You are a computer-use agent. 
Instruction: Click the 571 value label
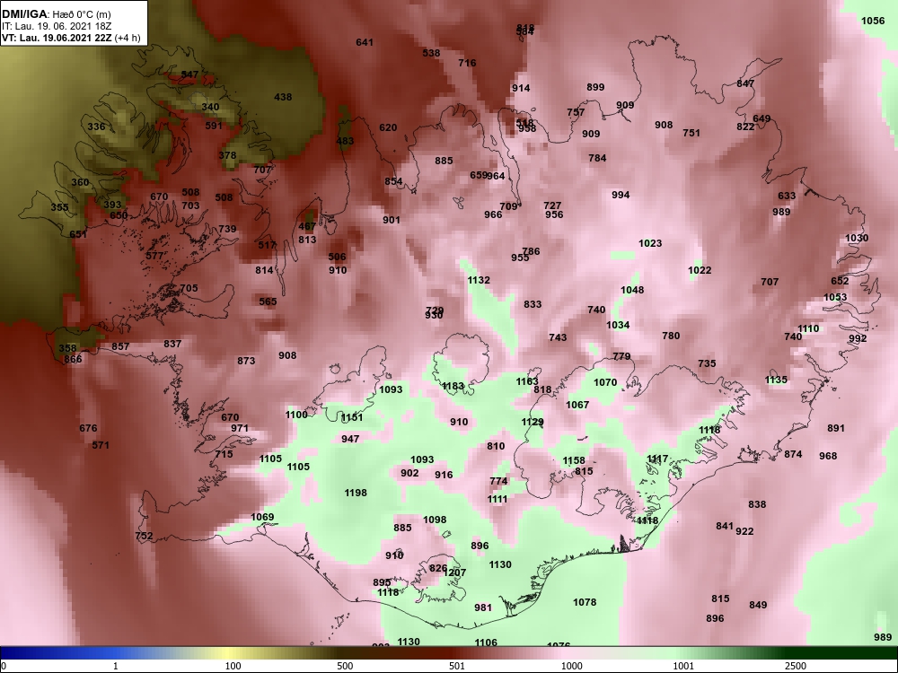101,445
